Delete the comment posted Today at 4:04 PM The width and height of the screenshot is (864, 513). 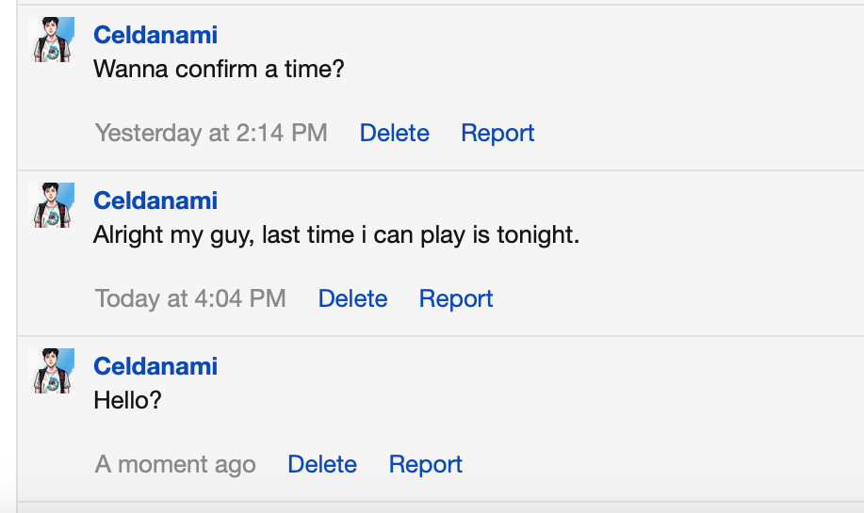(352, 299)
